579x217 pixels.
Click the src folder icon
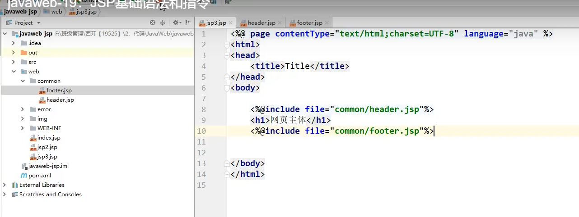(x=23, y=62)
